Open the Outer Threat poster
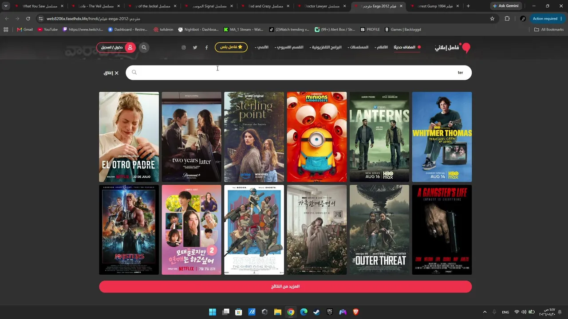Screen dimensions: 568x319 [379, 230]
